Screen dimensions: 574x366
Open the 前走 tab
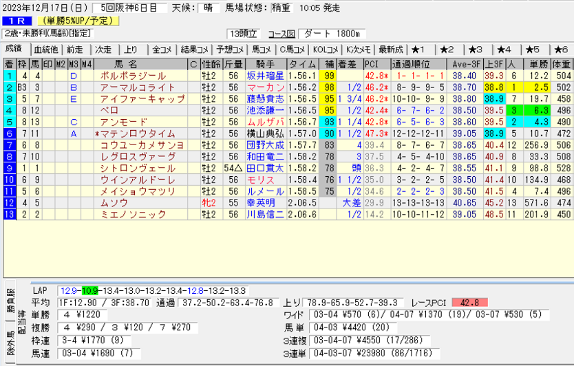coord(74,49)
